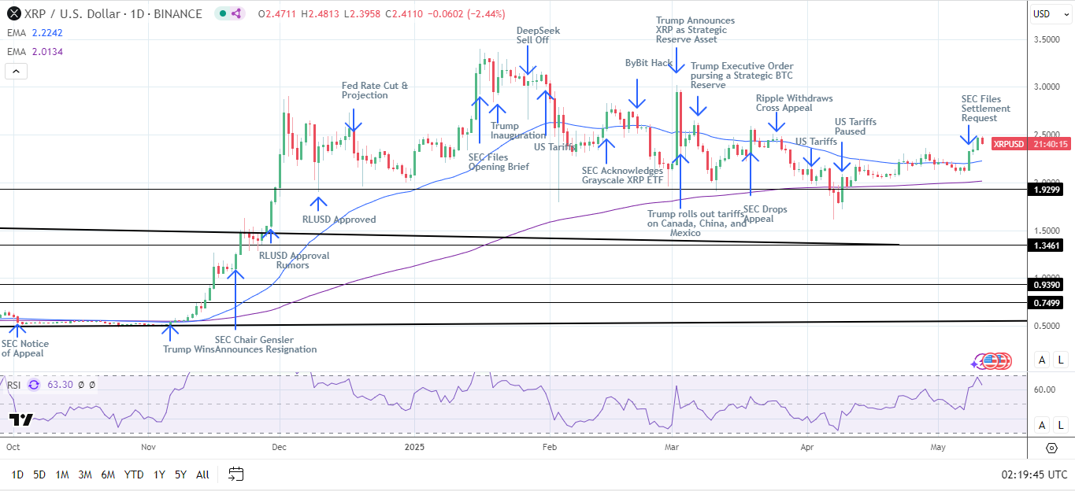
Task: Click the RSI refresh icon
Action: coord(34,385)
